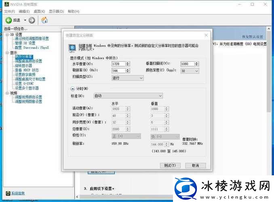The width and height of the screenshot is (274, 202).
Task: Select 设置数字音频 tree item
Action: tap(25, 75)
